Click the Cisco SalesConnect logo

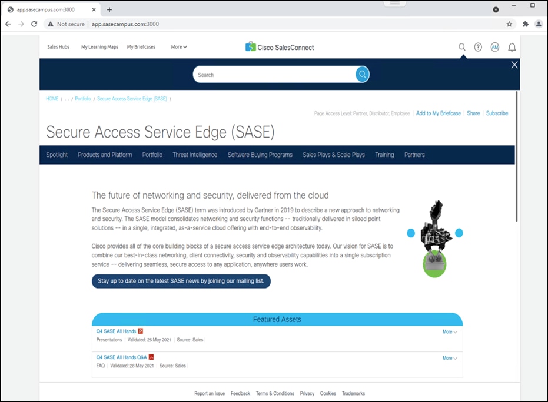pyautogui.click(x=280, y=47)
